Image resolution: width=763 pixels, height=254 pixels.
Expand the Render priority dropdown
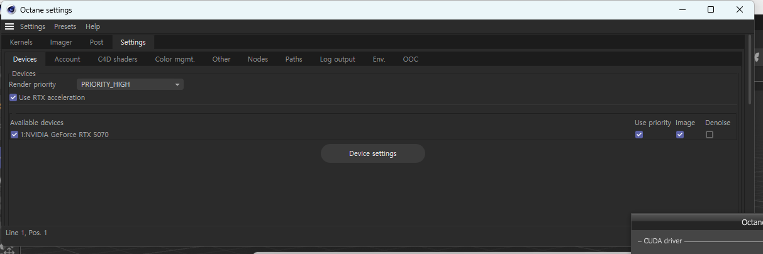(x=130, y=84)
